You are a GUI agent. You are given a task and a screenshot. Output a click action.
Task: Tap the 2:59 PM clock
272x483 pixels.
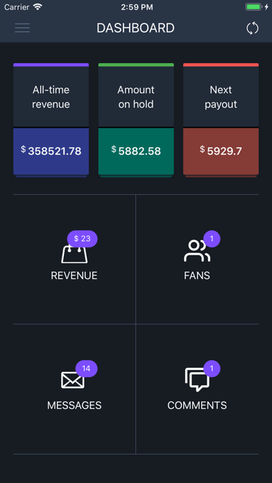[x=137, y=7]
